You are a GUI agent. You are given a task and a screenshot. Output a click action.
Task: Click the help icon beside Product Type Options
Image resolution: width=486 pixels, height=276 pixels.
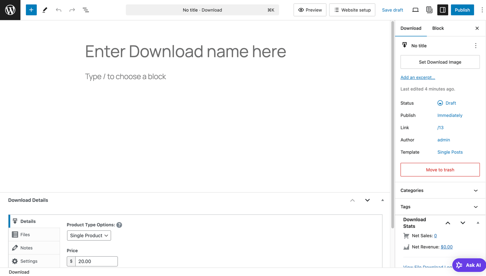[x=119, y=225]
